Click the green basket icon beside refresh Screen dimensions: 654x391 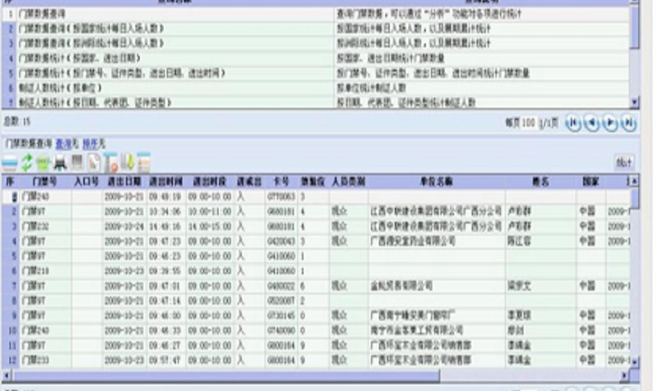coord(43,163)
